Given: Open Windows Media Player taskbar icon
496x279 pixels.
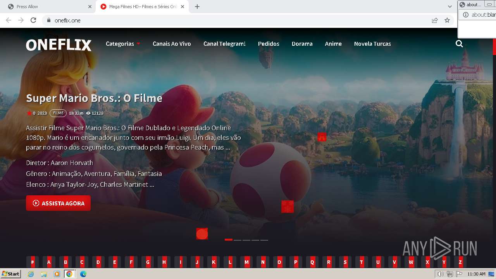Looking at the screenshot, I should tap(57, 274).
